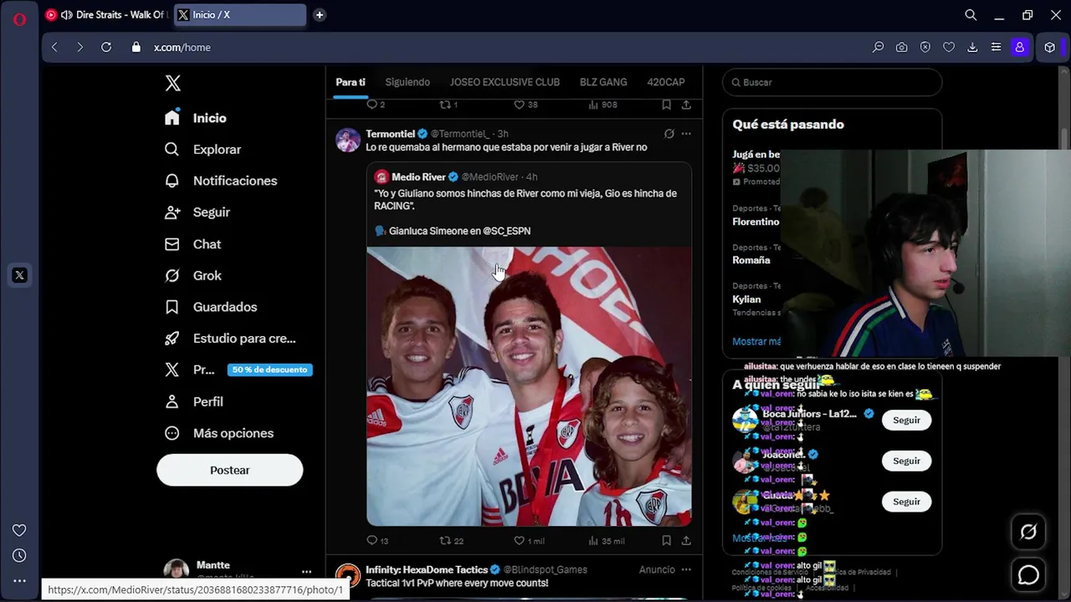Switch to the Siguiendo tab
Viewport: 1071px width, 602px height.
[407, 82]
